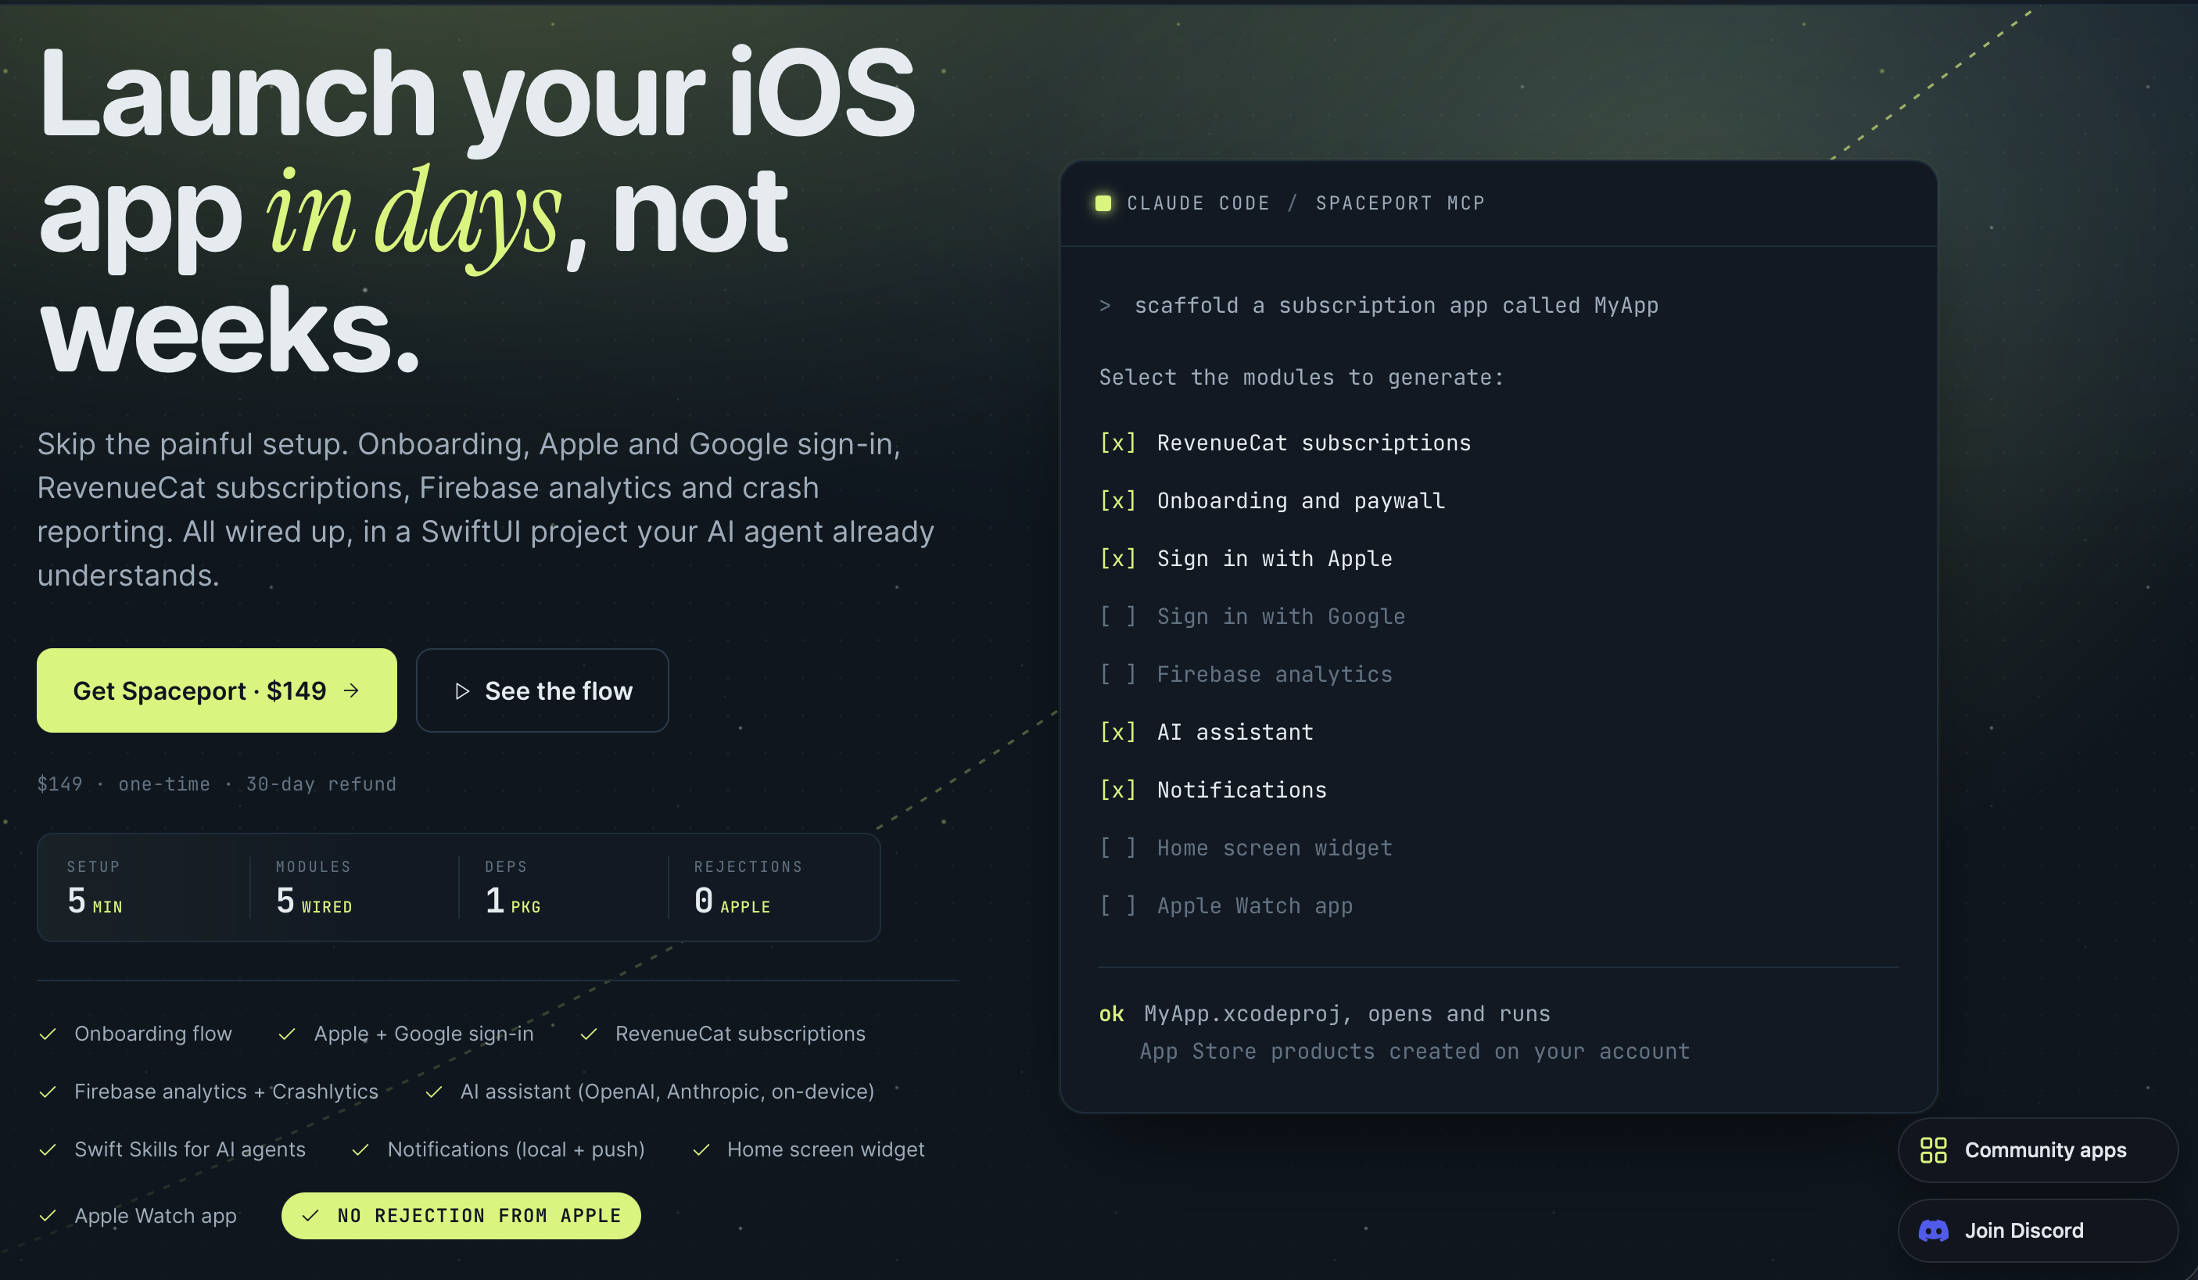Toggle the Notifications module checkbox

(1117, 790)
